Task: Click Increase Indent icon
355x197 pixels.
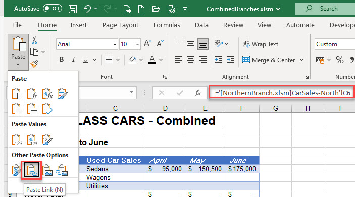Action: pyautogui.click(x=231, y=60)
